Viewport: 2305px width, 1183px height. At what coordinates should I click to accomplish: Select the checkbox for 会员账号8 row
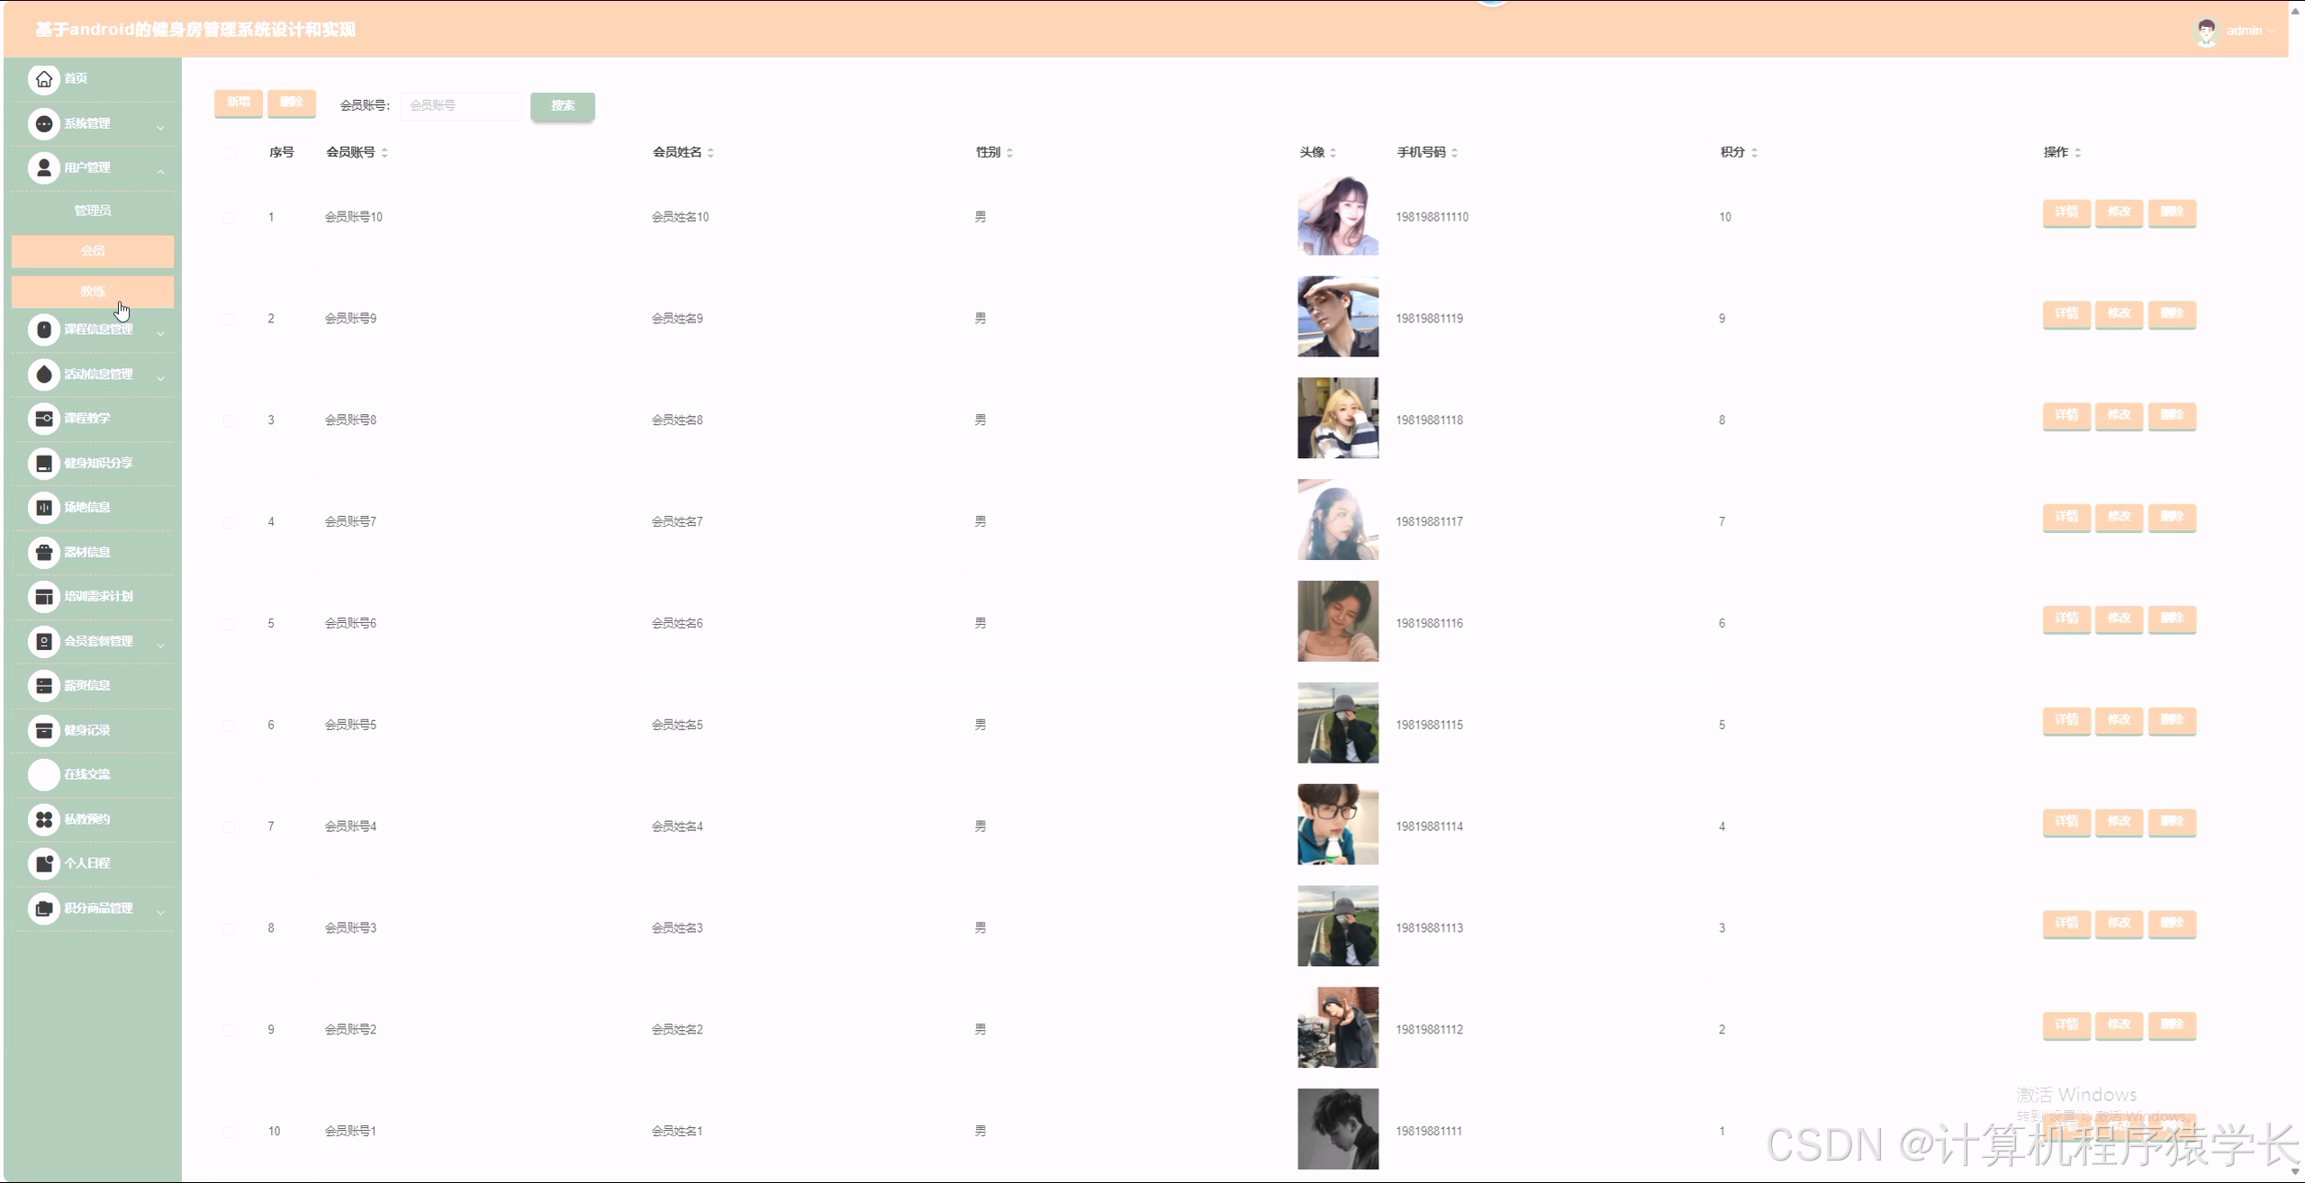pos(230,420)
